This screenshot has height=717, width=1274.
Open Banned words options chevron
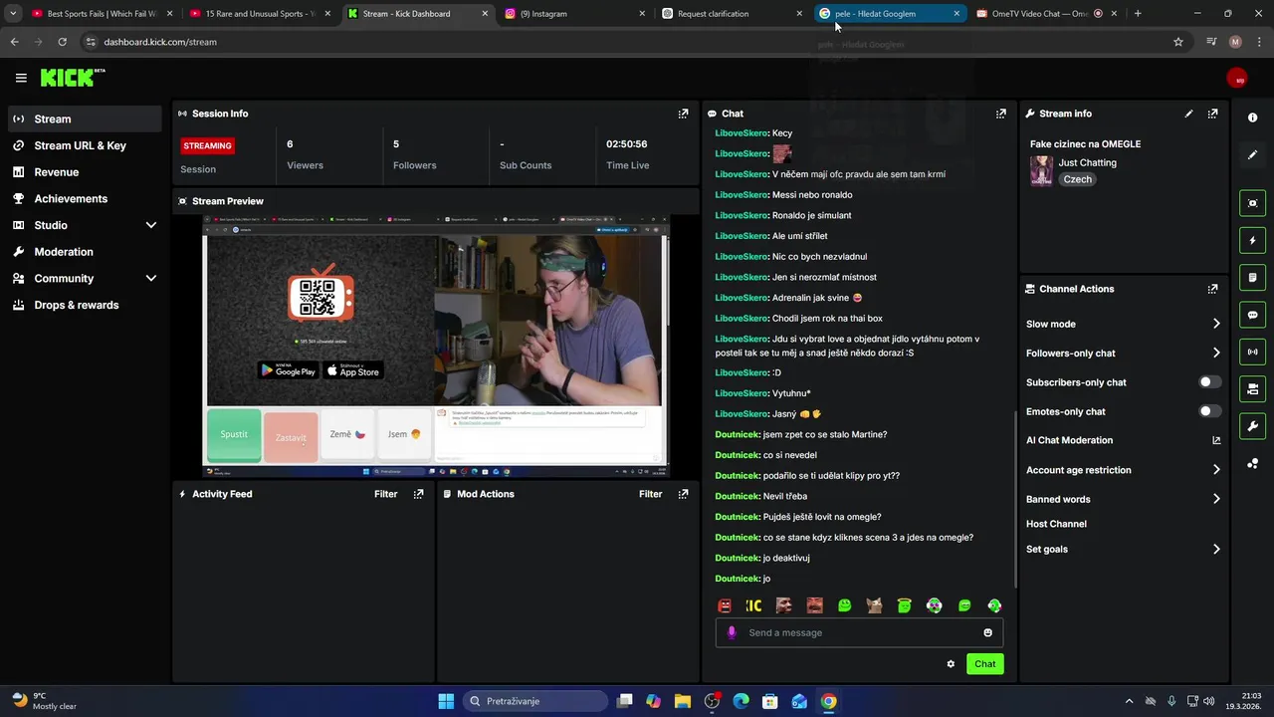pyautogui.click(x=1216, y=499)
